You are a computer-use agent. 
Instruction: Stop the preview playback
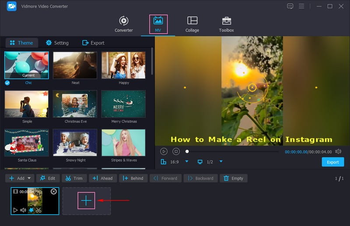[x=176, y=151]
